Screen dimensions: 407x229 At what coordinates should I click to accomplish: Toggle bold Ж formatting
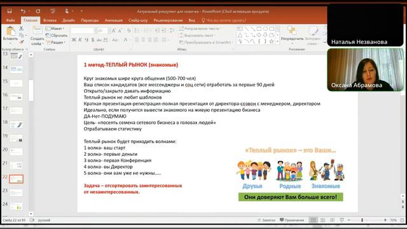(x=74, y=39)
